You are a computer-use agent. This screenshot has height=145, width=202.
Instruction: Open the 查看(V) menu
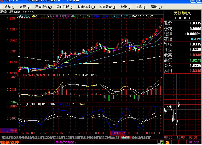pyautogui.click(x=25, y=7)
